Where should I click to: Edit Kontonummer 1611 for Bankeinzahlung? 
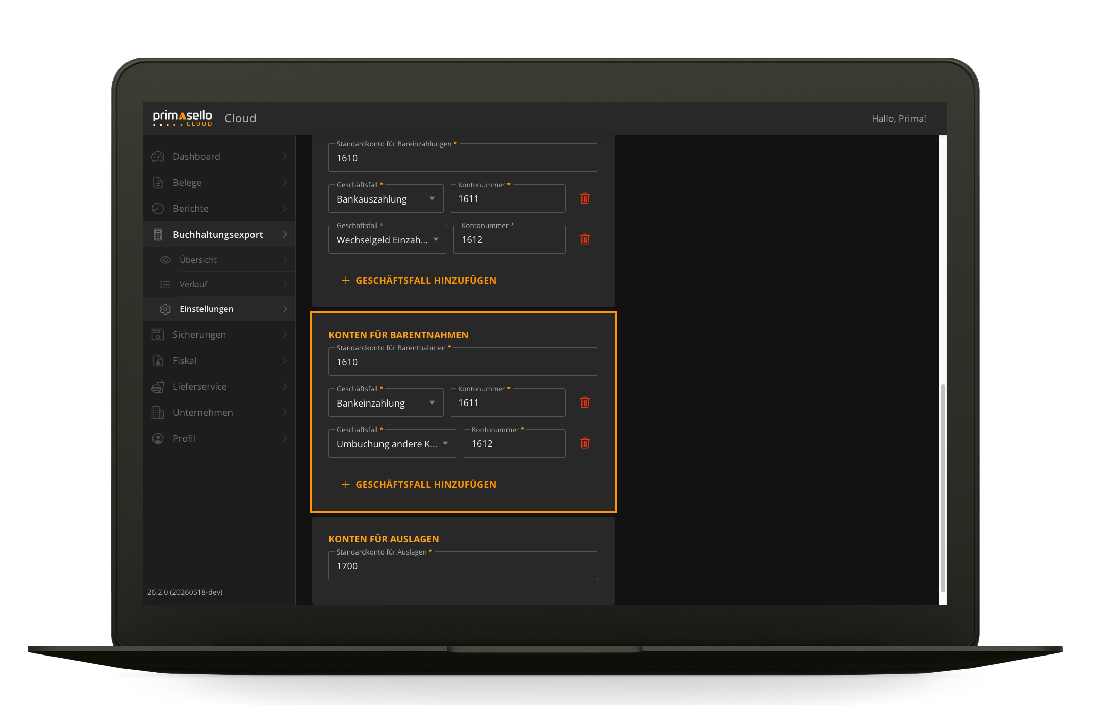coord(507,403)
